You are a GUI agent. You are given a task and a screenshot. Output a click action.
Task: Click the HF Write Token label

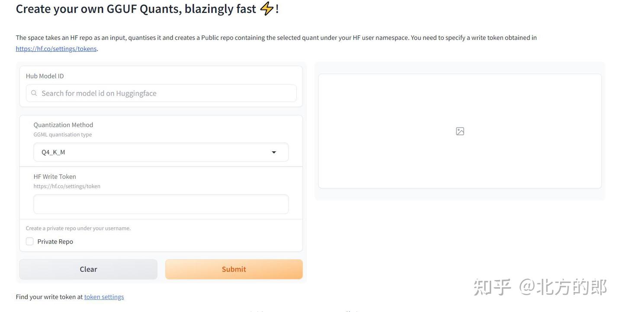click(x=55, y=177)
